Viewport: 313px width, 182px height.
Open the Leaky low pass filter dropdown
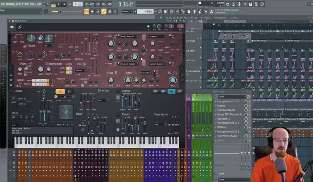130,36
